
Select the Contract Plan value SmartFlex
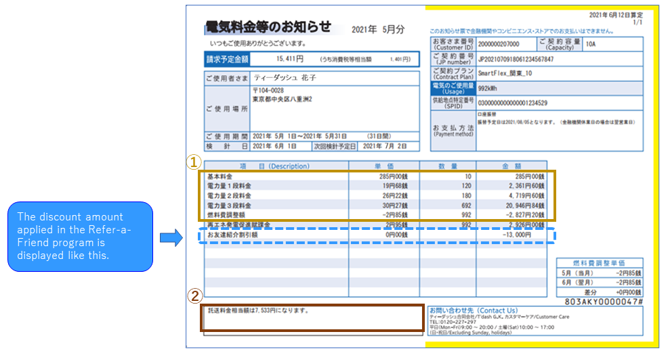coord(503,73)
